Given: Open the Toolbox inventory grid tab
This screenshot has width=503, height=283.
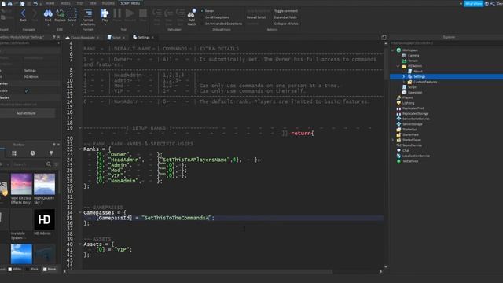Looking at the screenshot, I should tap(14, 153).
